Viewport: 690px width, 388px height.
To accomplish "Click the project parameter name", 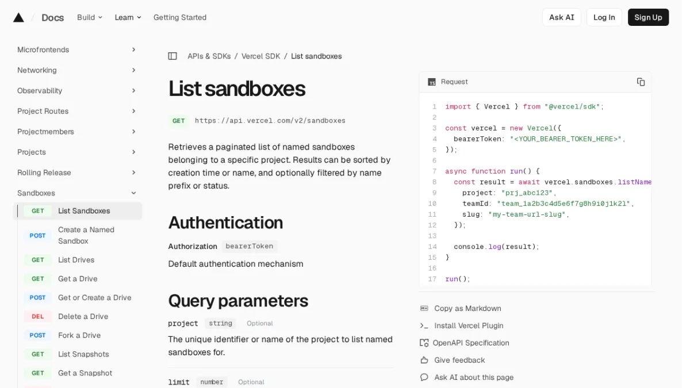I will click(x=183, y=324).
